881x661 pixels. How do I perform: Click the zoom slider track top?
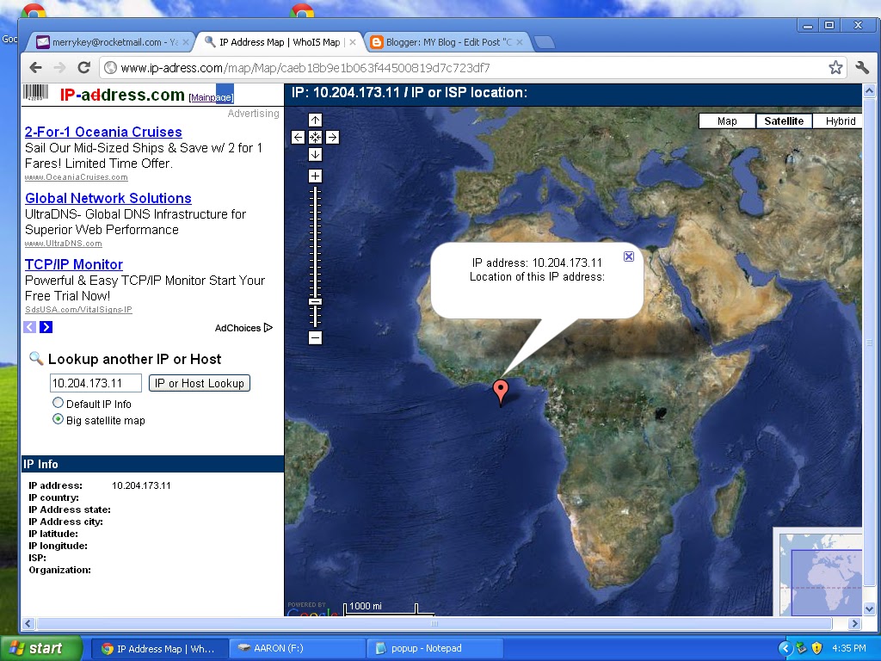(x=315, y=191)
